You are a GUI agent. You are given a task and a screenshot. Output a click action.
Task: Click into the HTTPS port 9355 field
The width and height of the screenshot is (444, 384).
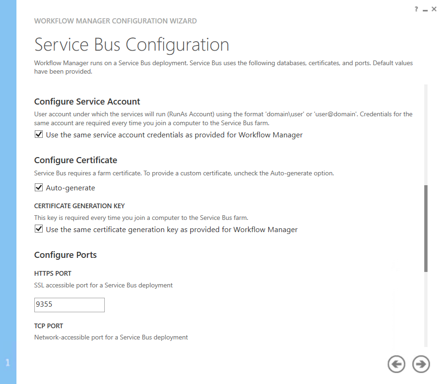tap(70, 305)
